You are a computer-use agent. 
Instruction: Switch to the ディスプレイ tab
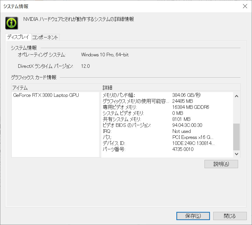click(x=18, y=37)
